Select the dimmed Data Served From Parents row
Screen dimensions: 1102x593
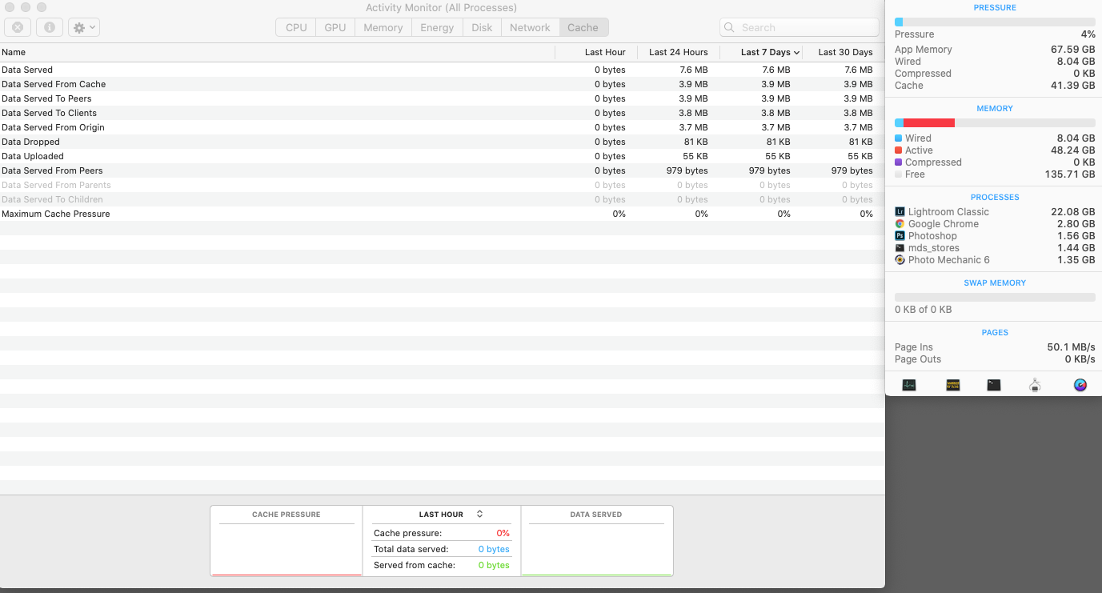[x=442, y=185]
